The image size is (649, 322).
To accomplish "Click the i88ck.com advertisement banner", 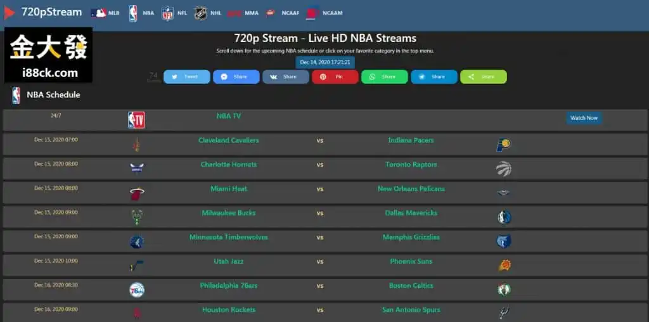I will (48, 55).
